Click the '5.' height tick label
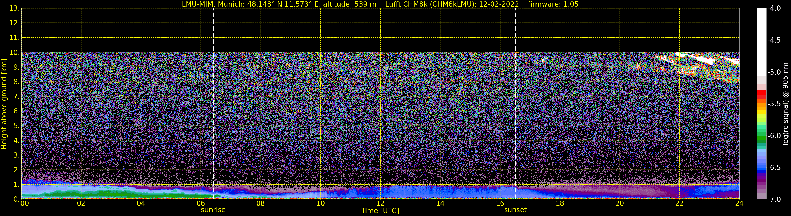The width and height of the screenshot is (791, 216). (x=16, y=126)
